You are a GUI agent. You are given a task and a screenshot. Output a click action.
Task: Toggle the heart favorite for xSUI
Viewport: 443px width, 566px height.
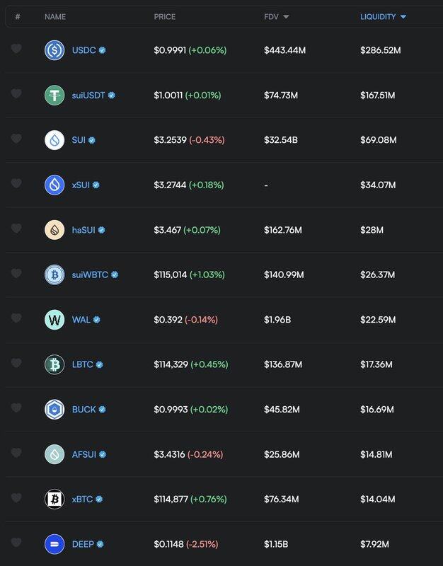(16, 184)
